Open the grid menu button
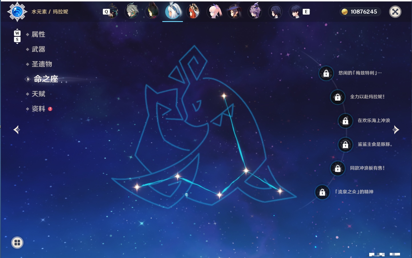The width and height of the screenshot is (412, 258). [17, 243]
